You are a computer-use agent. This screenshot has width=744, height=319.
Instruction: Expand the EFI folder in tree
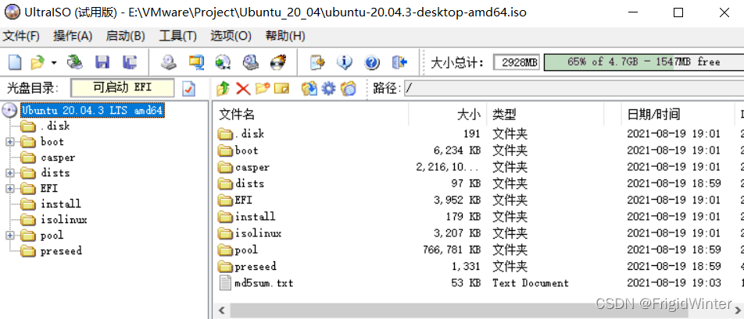[x=10, y=189]
